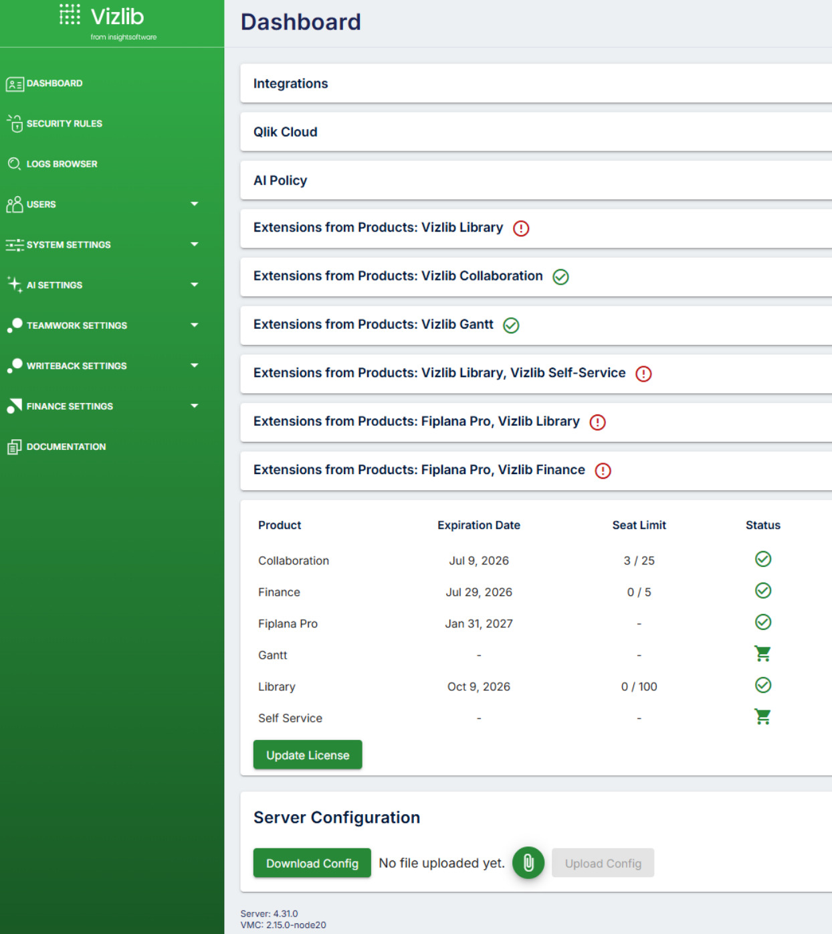Click the 0 / 100 seat limit value
832x934 pixels.
pyautogui.click(x=639, y=687)
